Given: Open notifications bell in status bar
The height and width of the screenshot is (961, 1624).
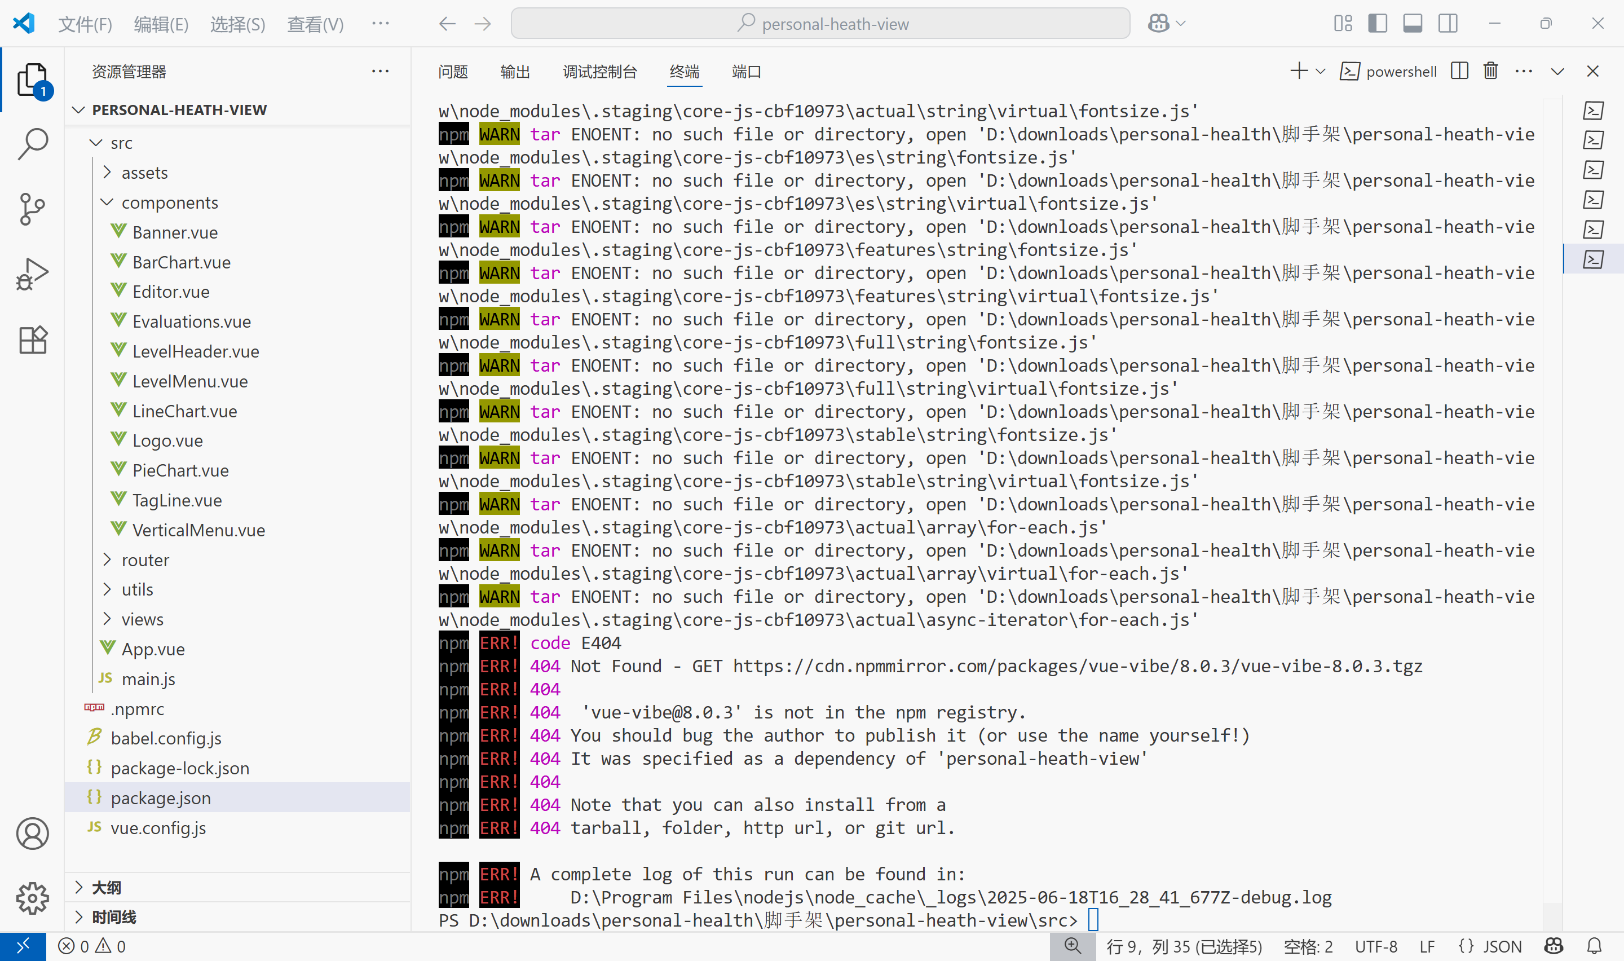Looking at the screenshot, I should (1594, 946).
